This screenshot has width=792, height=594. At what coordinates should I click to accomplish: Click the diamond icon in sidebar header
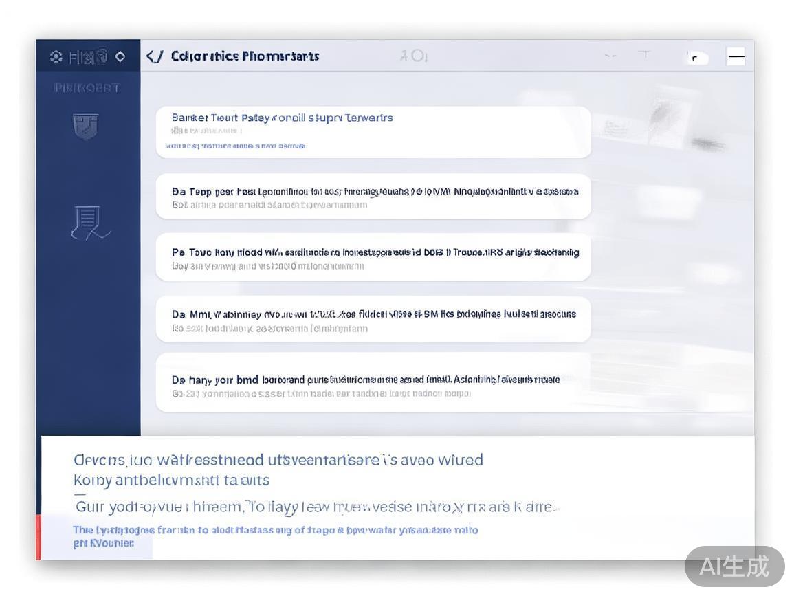point(120,57)
